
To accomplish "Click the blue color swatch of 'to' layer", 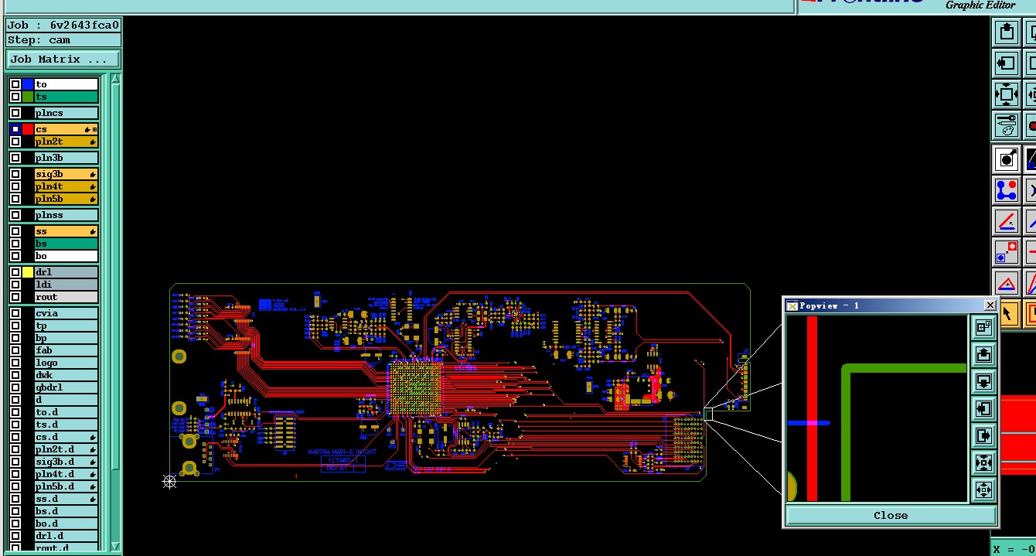I will [x=28, y=84].
